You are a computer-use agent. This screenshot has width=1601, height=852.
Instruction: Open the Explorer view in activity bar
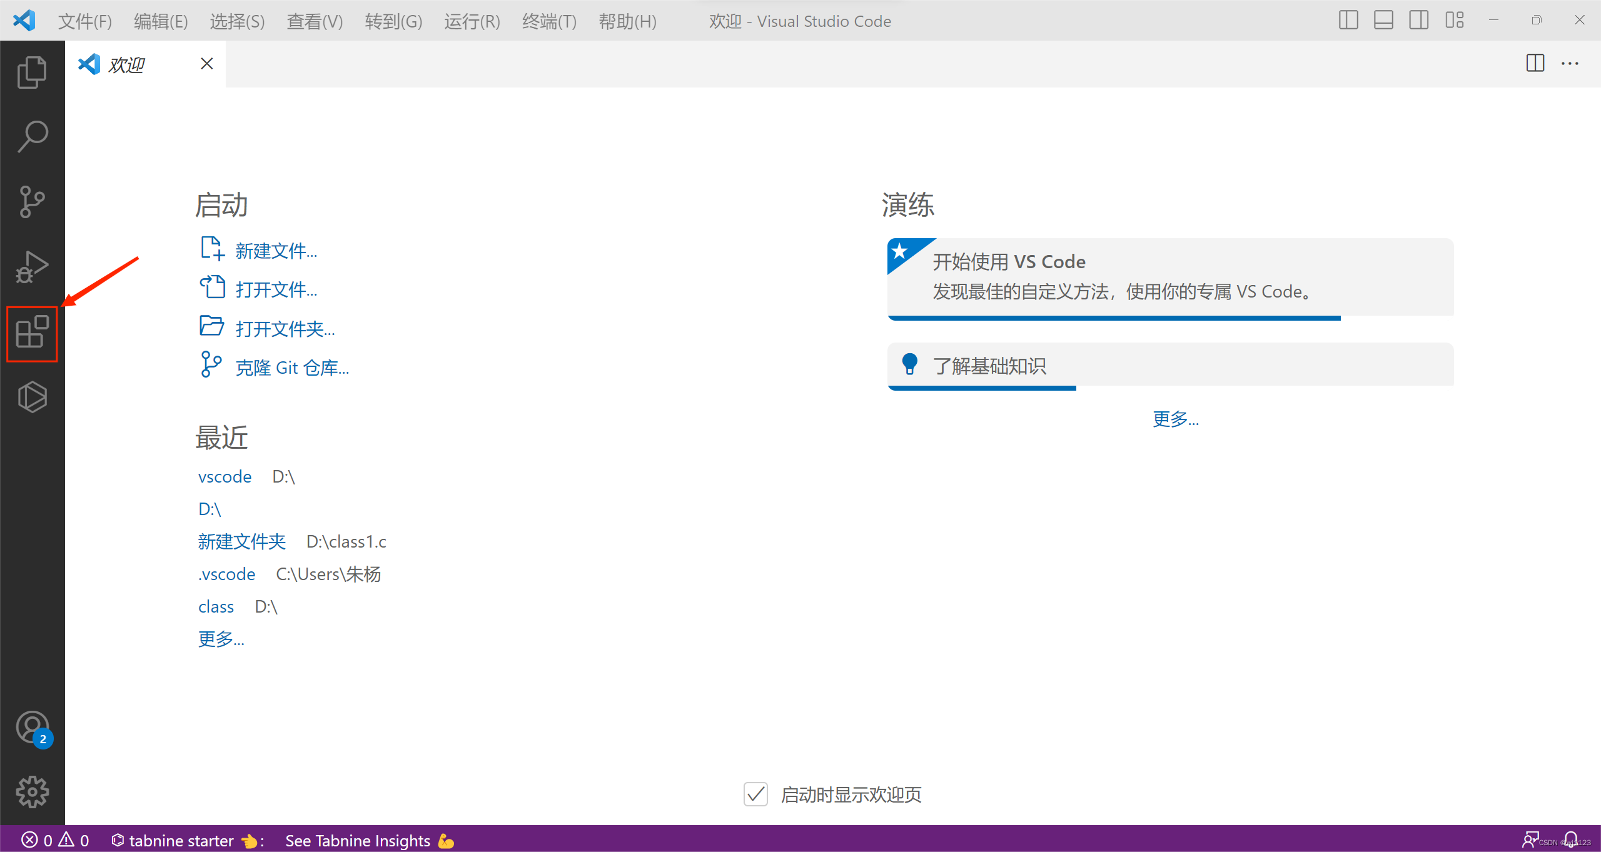[32, 72]
